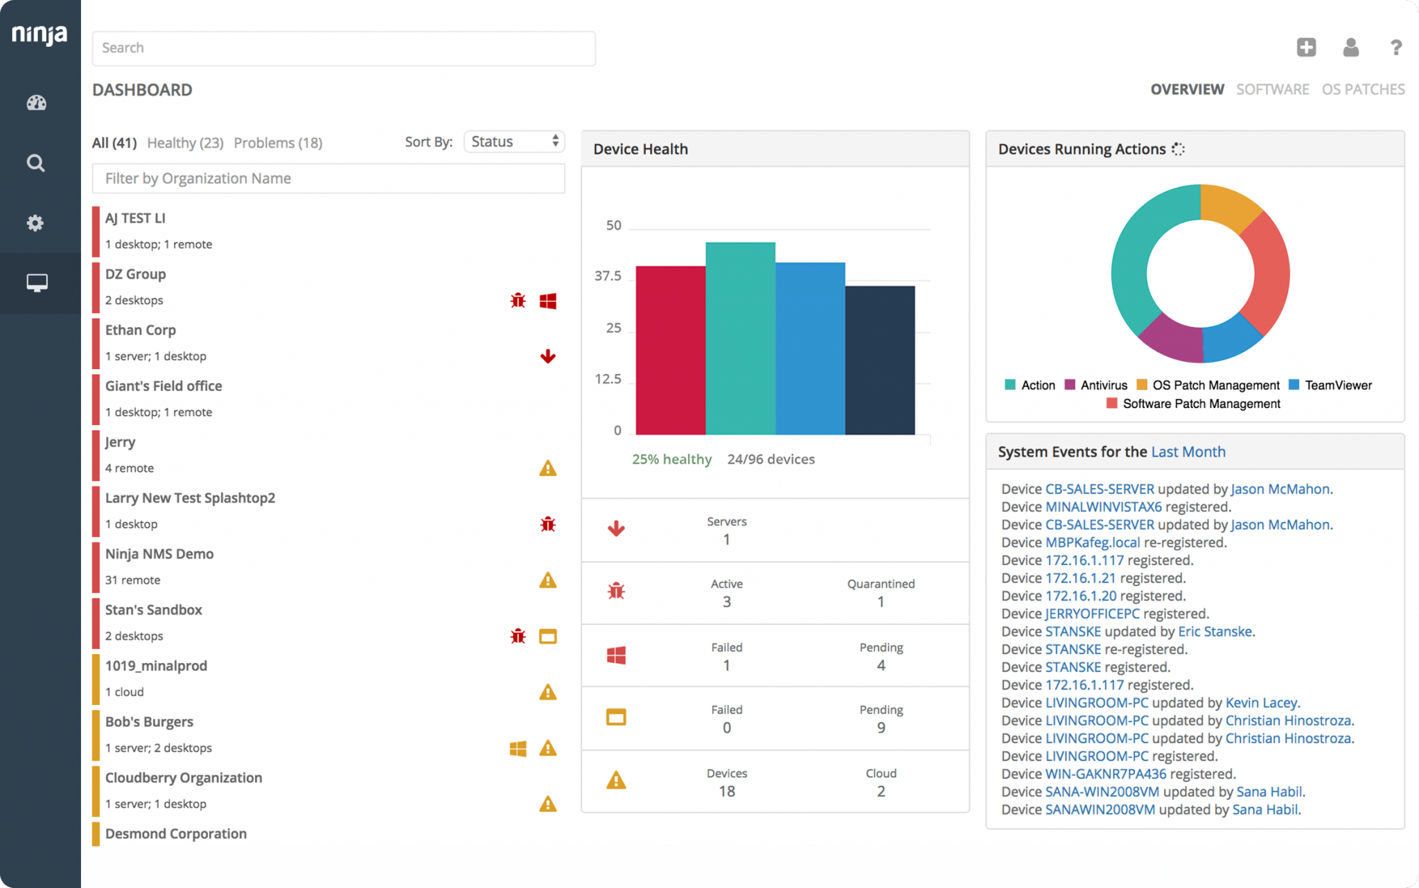
Task: Click the add (+) icon top right
Action: (1306, 47)
